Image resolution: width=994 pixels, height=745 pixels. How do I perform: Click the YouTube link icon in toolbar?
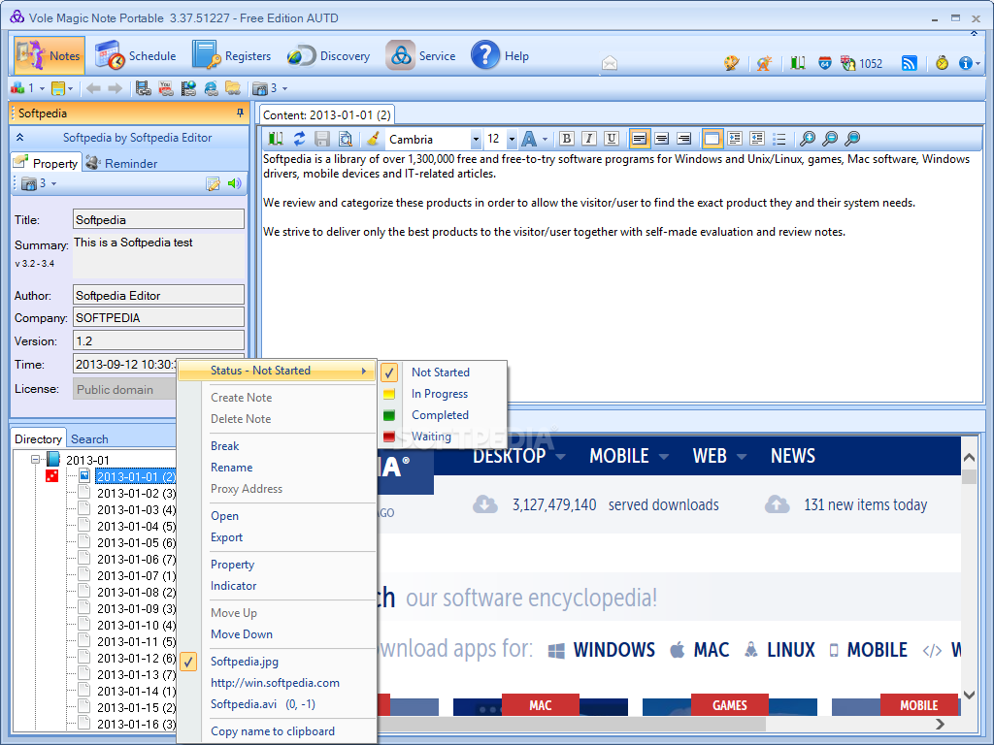pyautogui.click(x=166, y=88)
